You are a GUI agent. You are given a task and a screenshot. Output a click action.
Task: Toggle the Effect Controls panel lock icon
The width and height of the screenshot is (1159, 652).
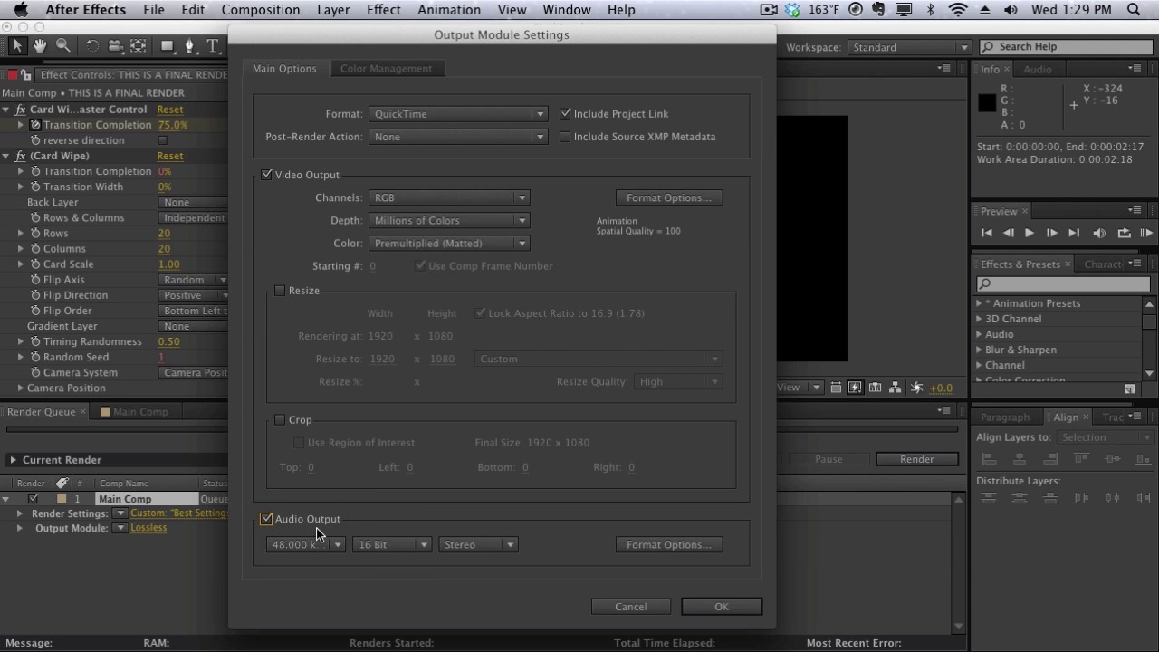point(26,75)
